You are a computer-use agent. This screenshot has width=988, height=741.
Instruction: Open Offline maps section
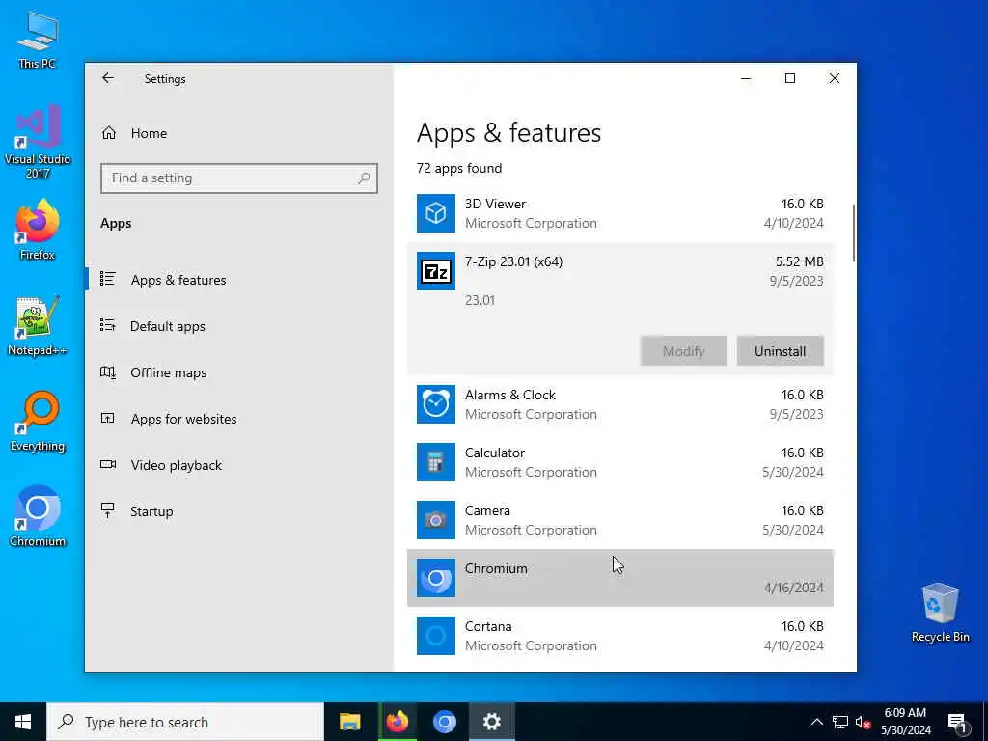pyautogui.click(x=168, y=372)
